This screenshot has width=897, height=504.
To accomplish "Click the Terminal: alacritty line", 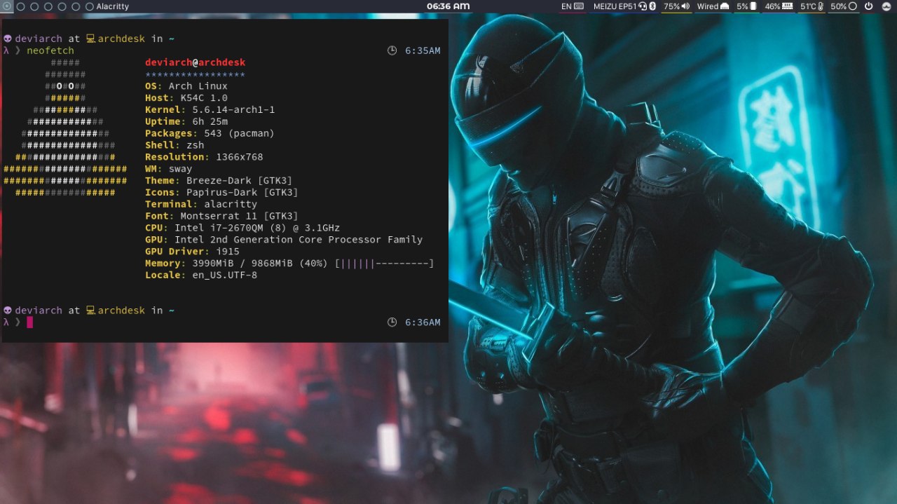I will tap(201, 204).
